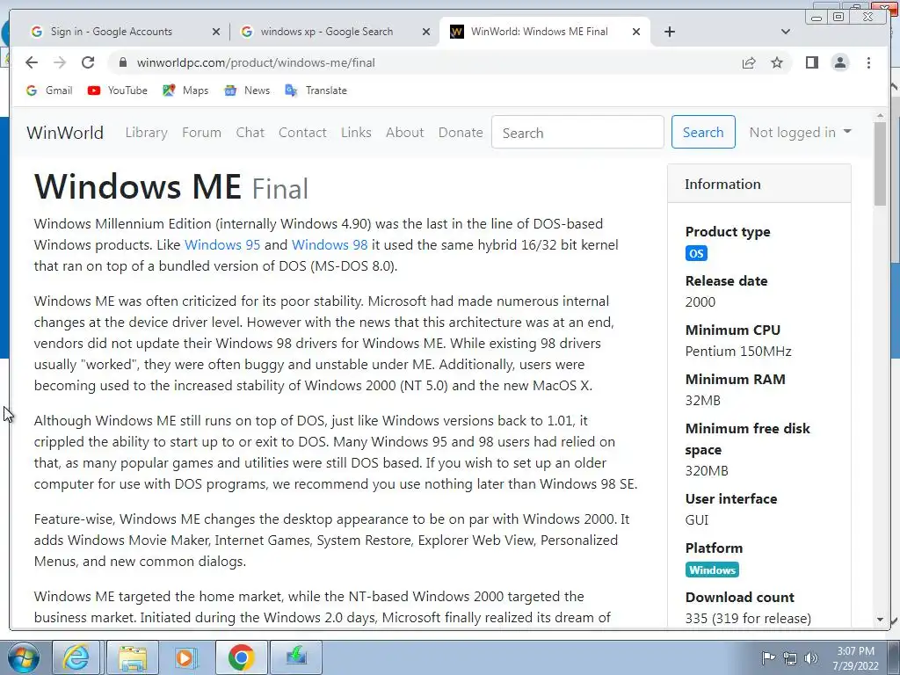Screen dimensions: 900x675
Task: Click the WinWorld Search input field
Action: tap(577, 132)
